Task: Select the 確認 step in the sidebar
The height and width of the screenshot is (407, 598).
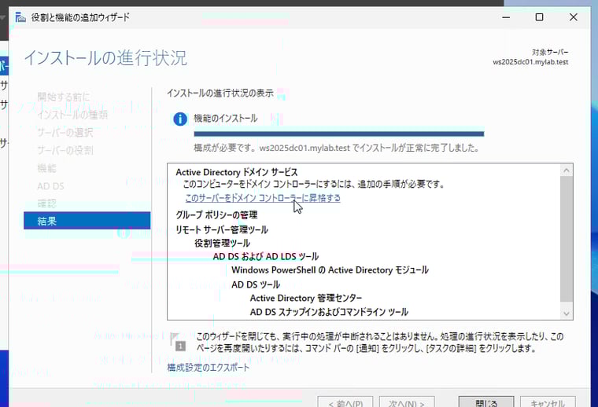Action: pos(47,203)
